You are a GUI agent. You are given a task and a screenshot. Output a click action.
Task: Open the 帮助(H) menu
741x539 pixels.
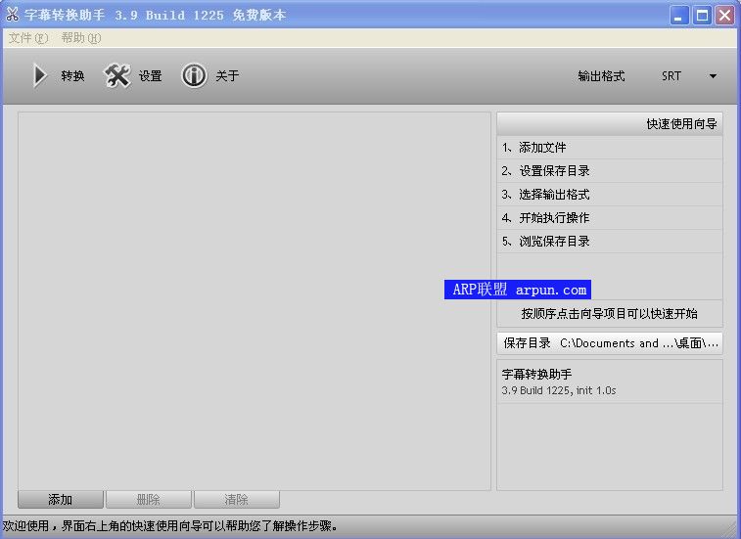click(81, 38)
